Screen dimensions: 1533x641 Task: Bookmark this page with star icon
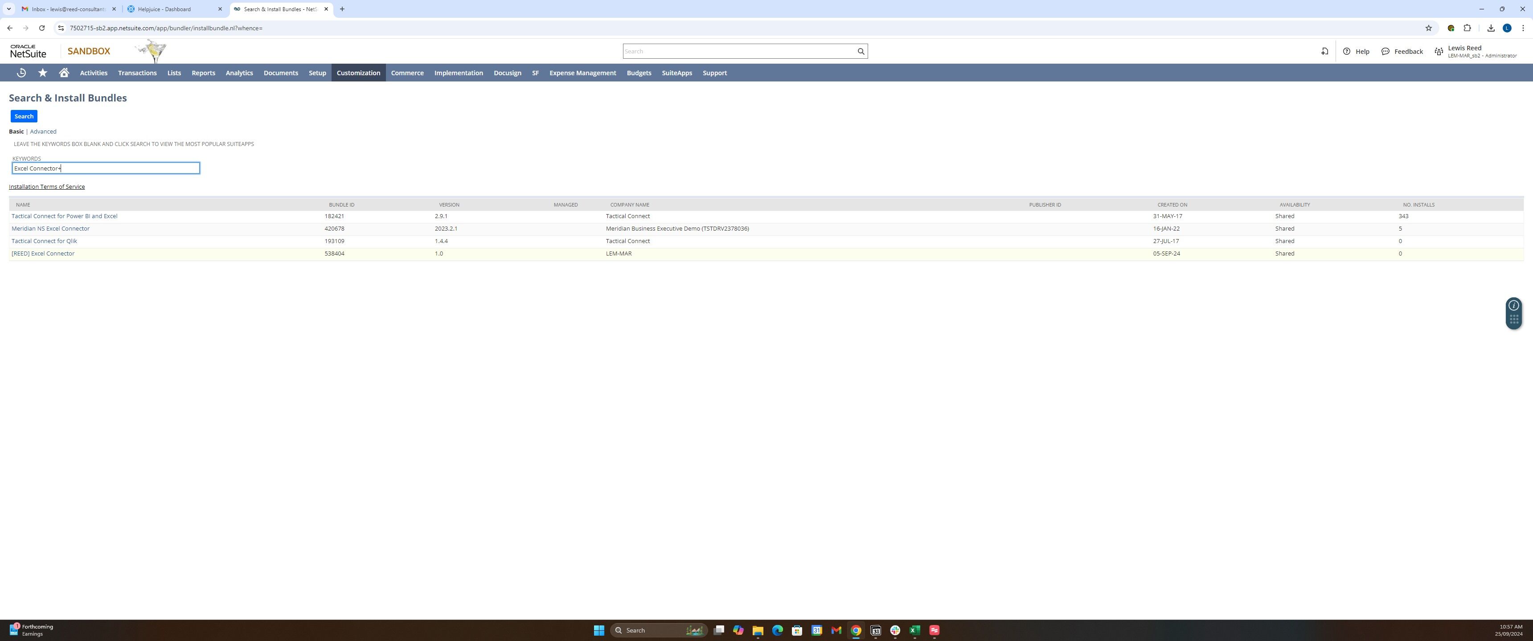1428,28
